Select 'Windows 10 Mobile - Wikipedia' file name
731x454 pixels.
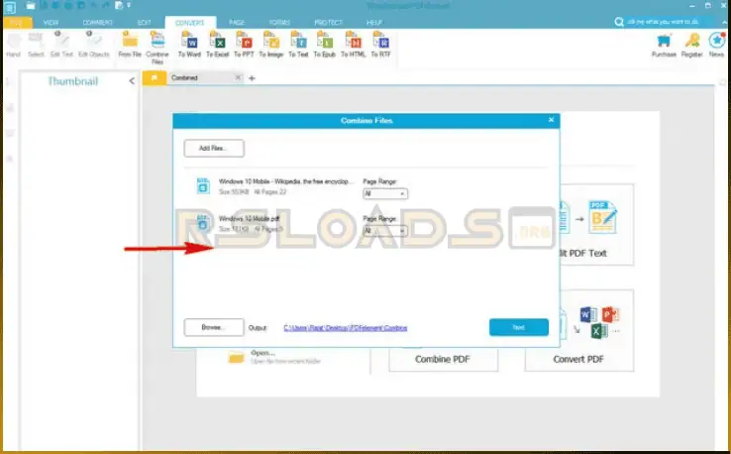coord(284,181)
